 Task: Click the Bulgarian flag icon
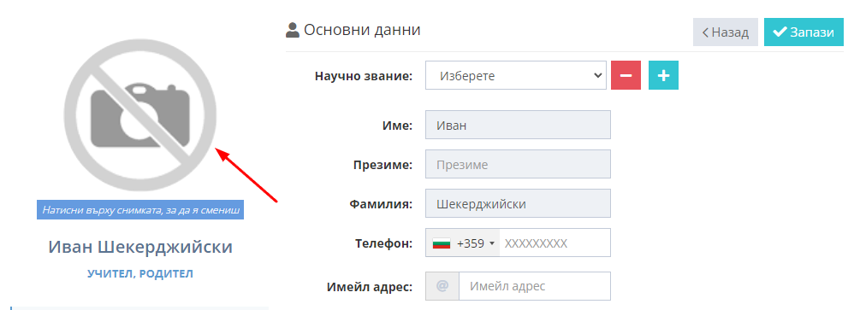click(442, 243)
